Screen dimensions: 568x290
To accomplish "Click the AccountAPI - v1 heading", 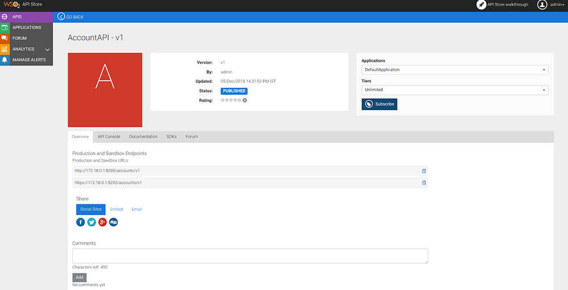I will pos(95,37).
